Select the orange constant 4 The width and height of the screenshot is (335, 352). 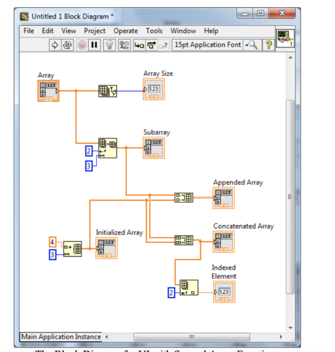point(52,242)
